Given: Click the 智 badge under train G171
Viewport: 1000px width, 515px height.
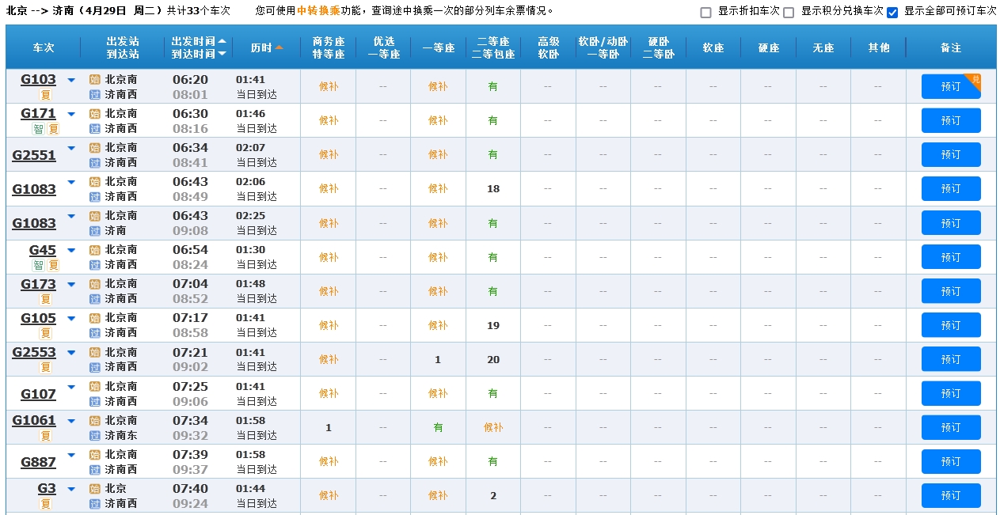Looking at the screenshot, I should click(x=38, y=129).
